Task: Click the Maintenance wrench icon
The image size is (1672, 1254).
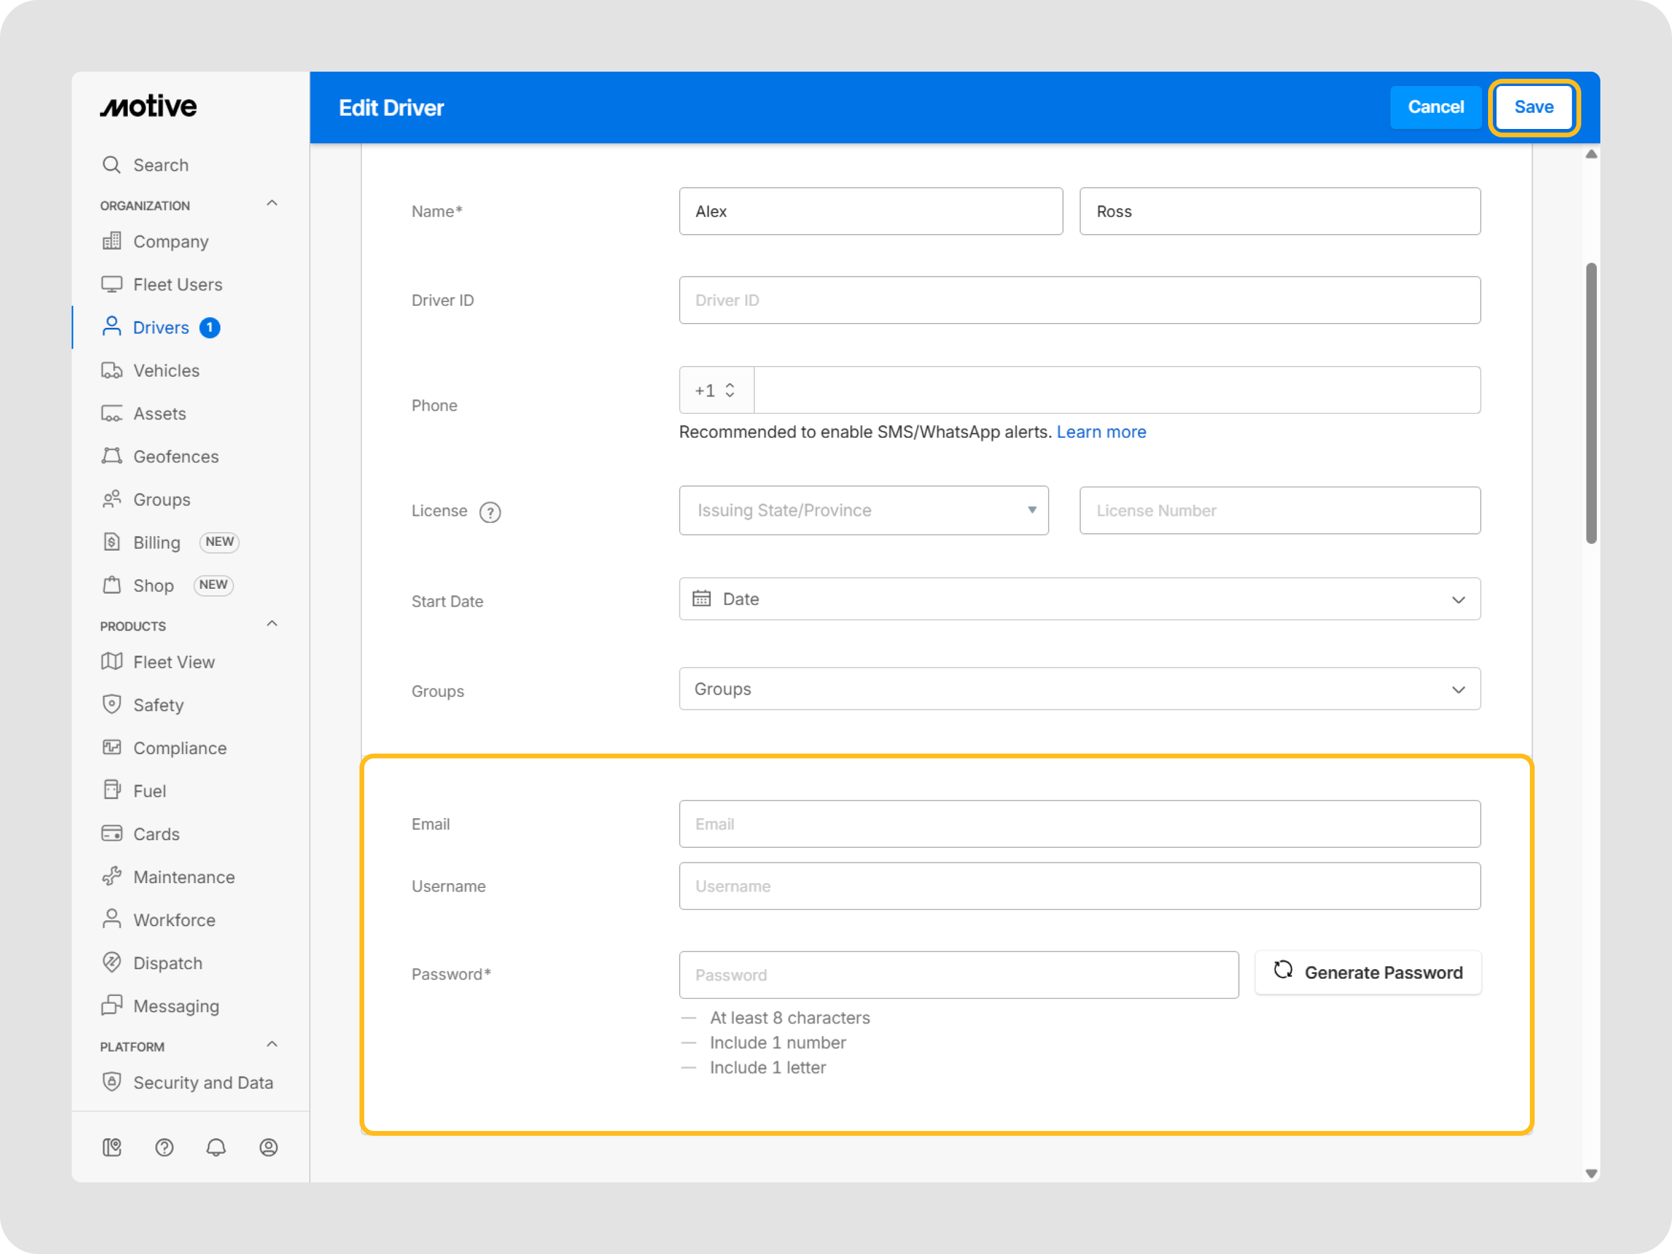Action: pyautogui.click(x=112, y=876)
